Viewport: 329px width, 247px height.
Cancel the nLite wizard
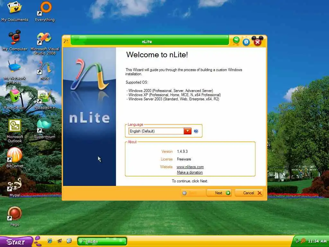pyautogui.click(x=249, y=193)
